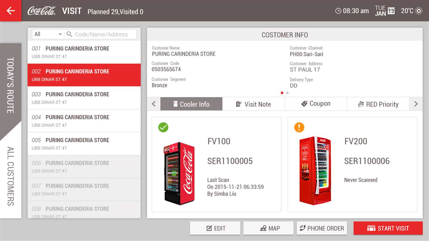Select customer 008 Puring Carinderia Store
The image size is (429, 241).
pyautogui.click(x=84, y=210)
